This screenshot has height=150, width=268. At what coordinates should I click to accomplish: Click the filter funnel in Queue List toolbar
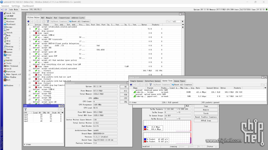pos(150,84)
